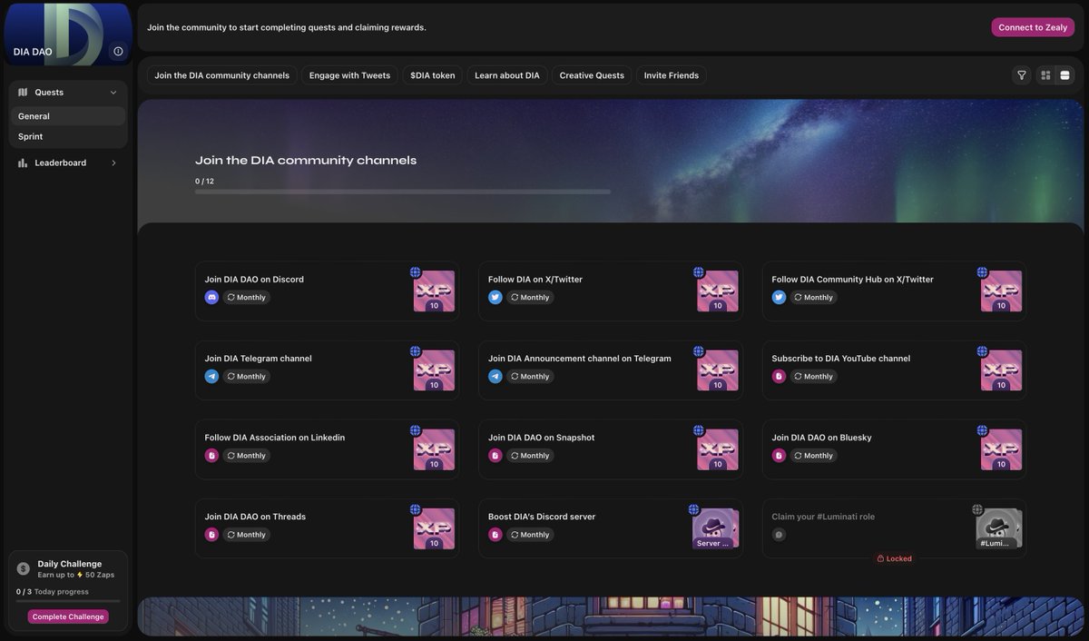Switch to grid view layout icon
Screen dimensions: 1089x641
coord(1045,75)
